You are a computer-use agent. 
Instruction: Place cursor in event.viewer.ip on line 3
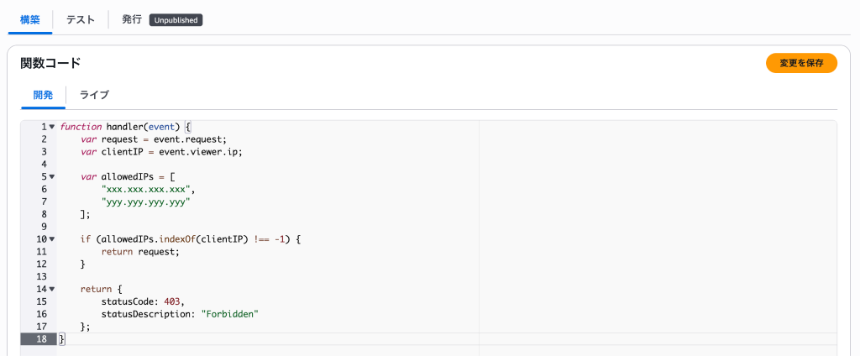tap(200, 152)
